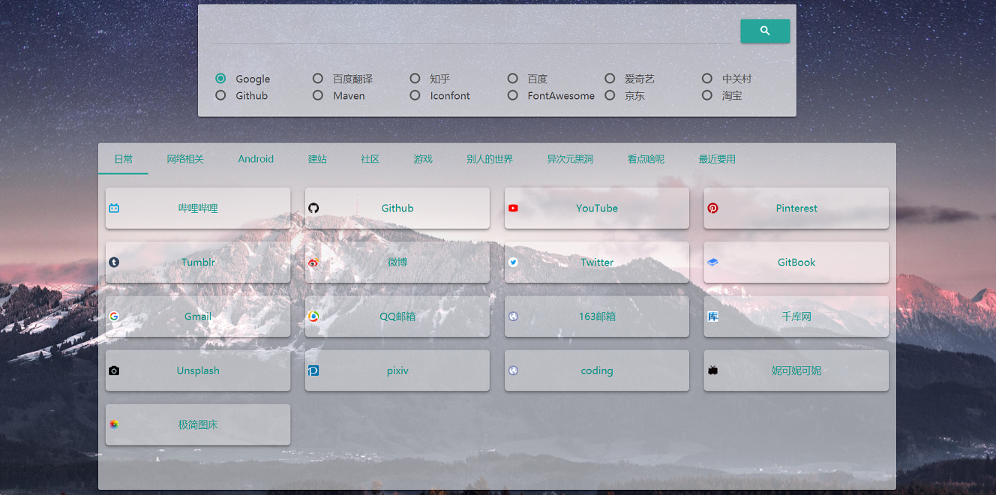Open the 异次元黑洞 tab
Screen dimensions: 996x495
coord(570,159)
